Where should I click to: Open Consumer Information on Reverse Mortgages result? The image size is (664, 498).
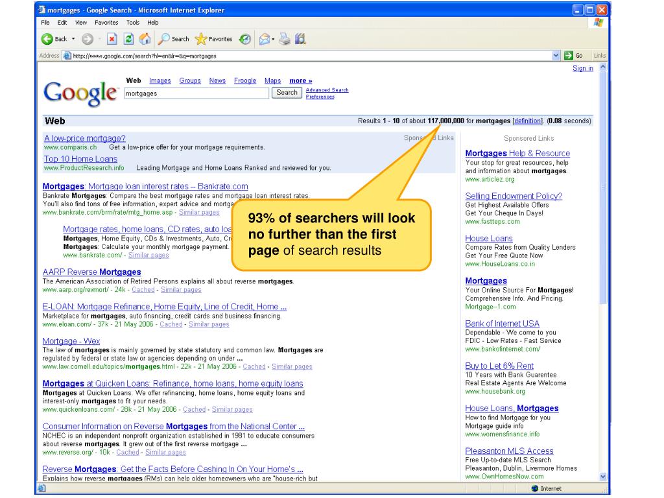coord(174,427)
